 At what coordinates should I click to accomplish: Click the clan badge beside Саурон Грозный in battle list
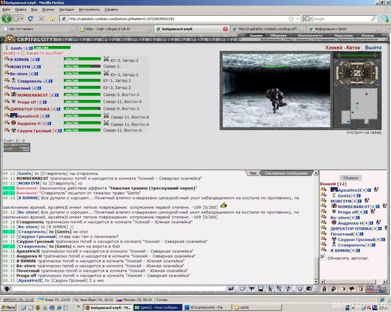click(x=14, y=130)
